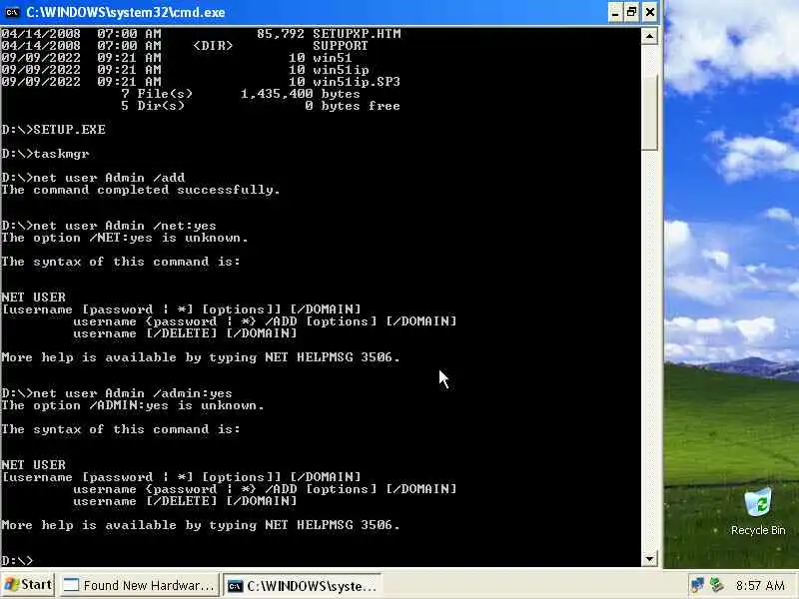The height and width of the screenshot is (599, 799).
Task: Switch to Found New Hardware taskbar item
Action: [140, 585]
